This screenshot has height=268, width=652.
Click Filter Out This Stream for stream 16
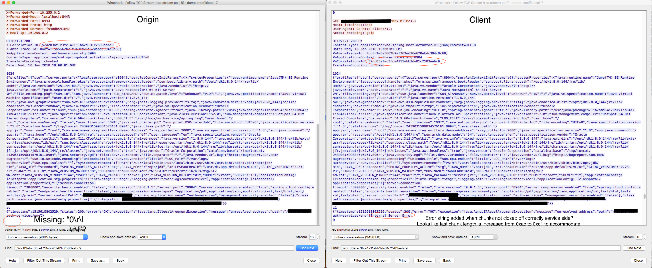[x=44, y=260]
